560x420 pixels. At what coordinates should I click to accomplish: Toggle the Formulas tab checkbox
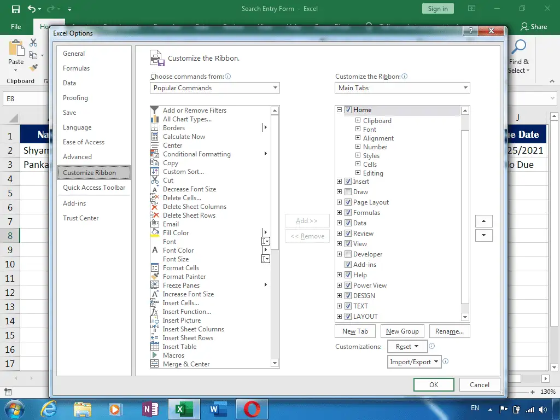[348, 213]
